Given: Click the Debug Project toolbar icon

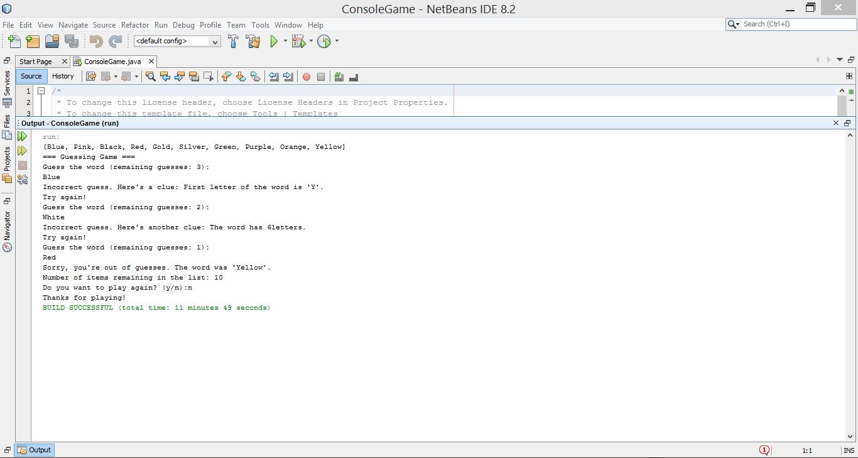Looking at the screenshot, I should tap(299, 41).
